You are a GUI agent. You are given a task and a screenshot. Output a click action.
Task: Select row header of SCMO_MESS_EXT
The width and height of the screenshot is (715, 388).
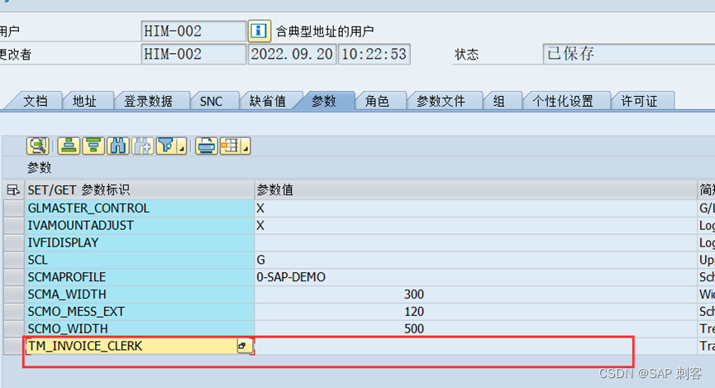(14, 312)
